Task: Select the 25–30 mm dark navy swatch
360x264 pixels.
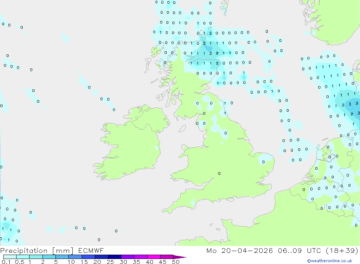Action: pos(114,257)
